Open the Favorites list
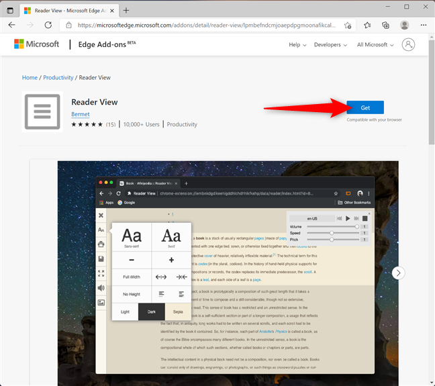 tap(367, 26)
